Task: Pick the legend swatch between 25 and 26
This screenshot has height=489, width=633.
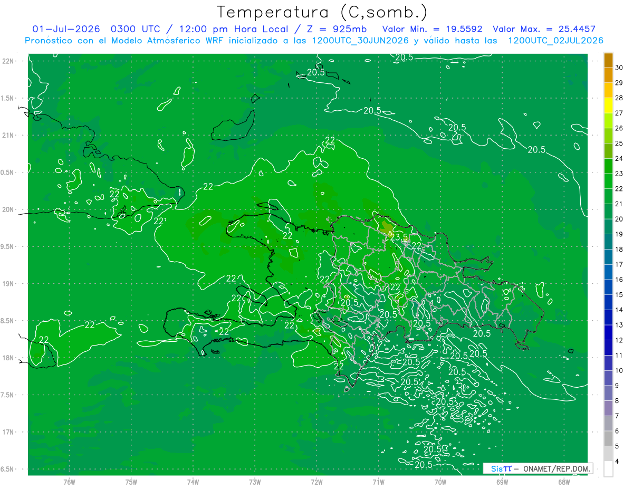Action: tap(608, 136)
